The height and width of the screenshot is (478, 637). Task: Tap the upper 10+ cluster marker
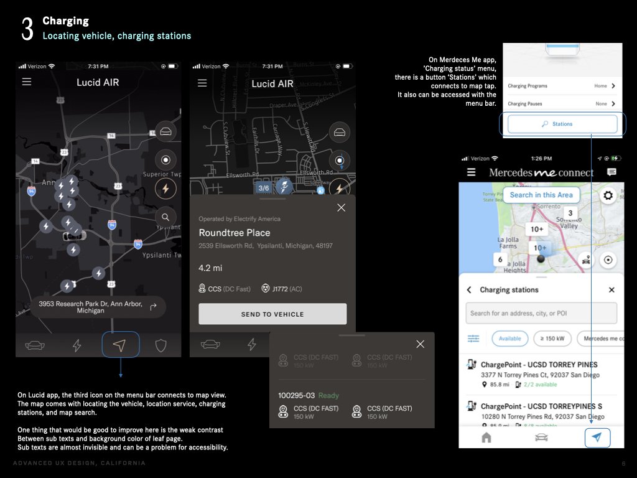[x=537, y=229]
